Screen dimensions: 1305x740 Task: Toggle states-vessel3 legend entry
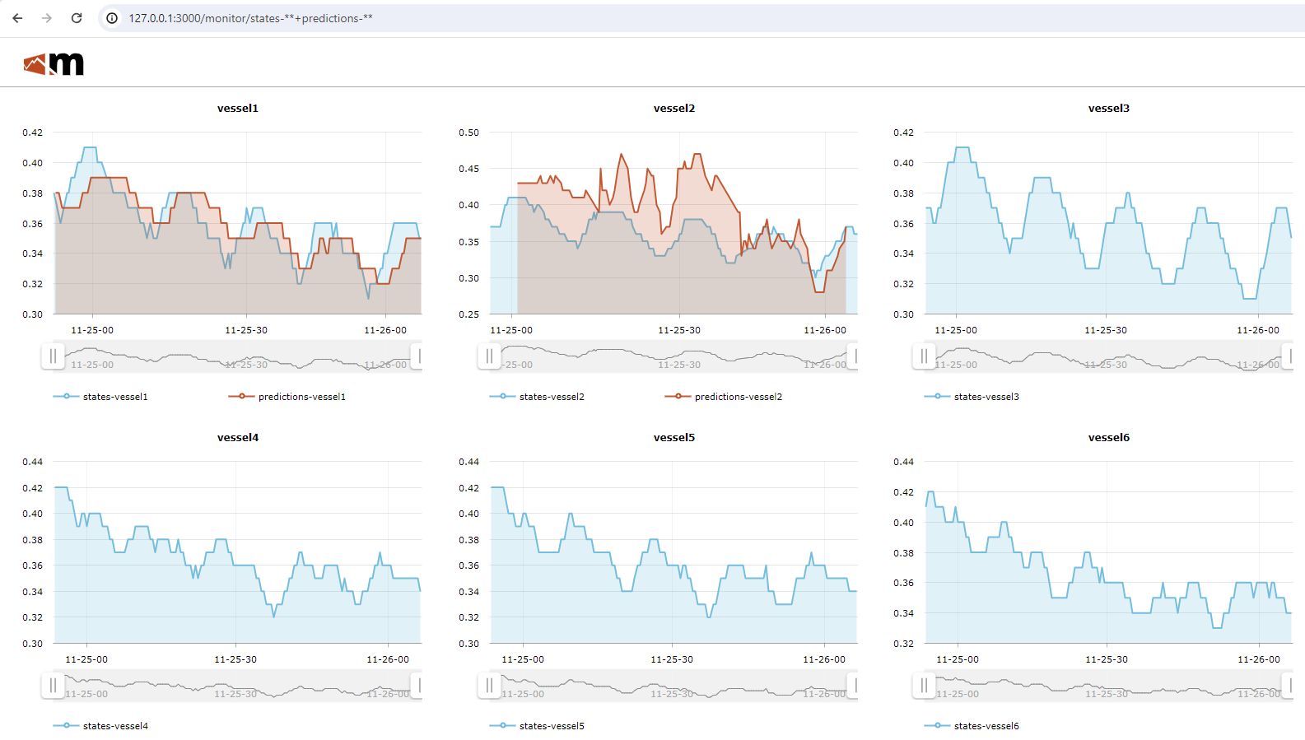(x=972, y=397)
